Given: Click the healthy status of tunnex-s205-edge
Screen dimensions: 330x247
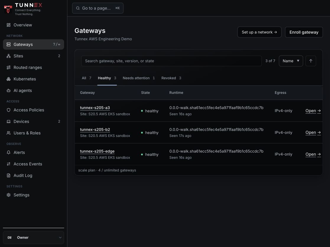Looking at the screenshot, I should pos(149,155).
